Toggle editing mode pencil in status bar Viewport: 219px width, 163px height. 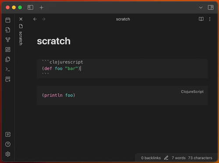click(x=166, y=158)
